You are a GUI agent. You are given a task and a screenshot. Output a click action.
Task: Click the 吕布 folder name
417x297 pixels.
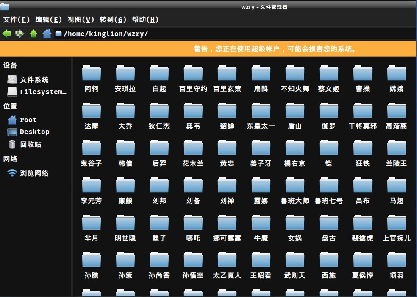point(363,201)
